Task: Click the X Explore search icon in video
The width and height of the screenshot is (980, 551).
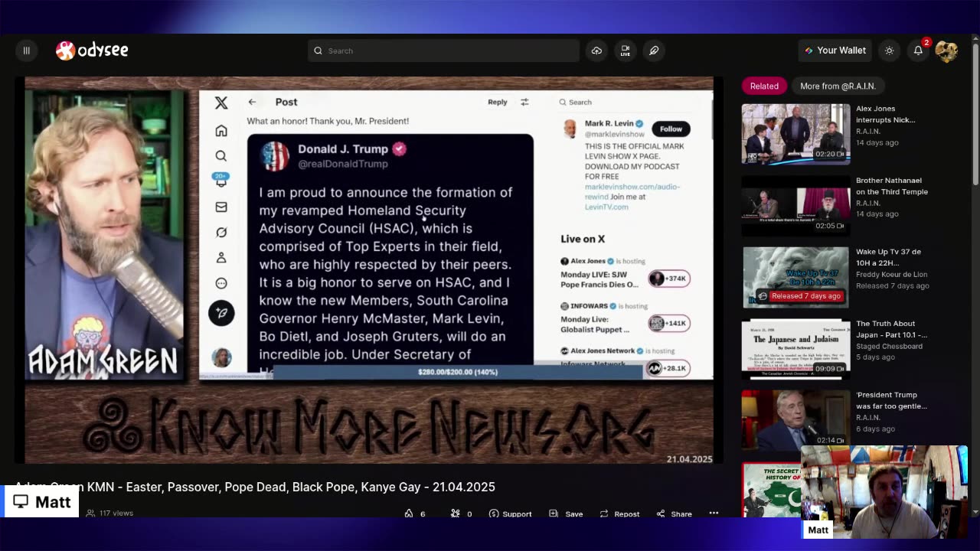Action: (x=221, y=156)
